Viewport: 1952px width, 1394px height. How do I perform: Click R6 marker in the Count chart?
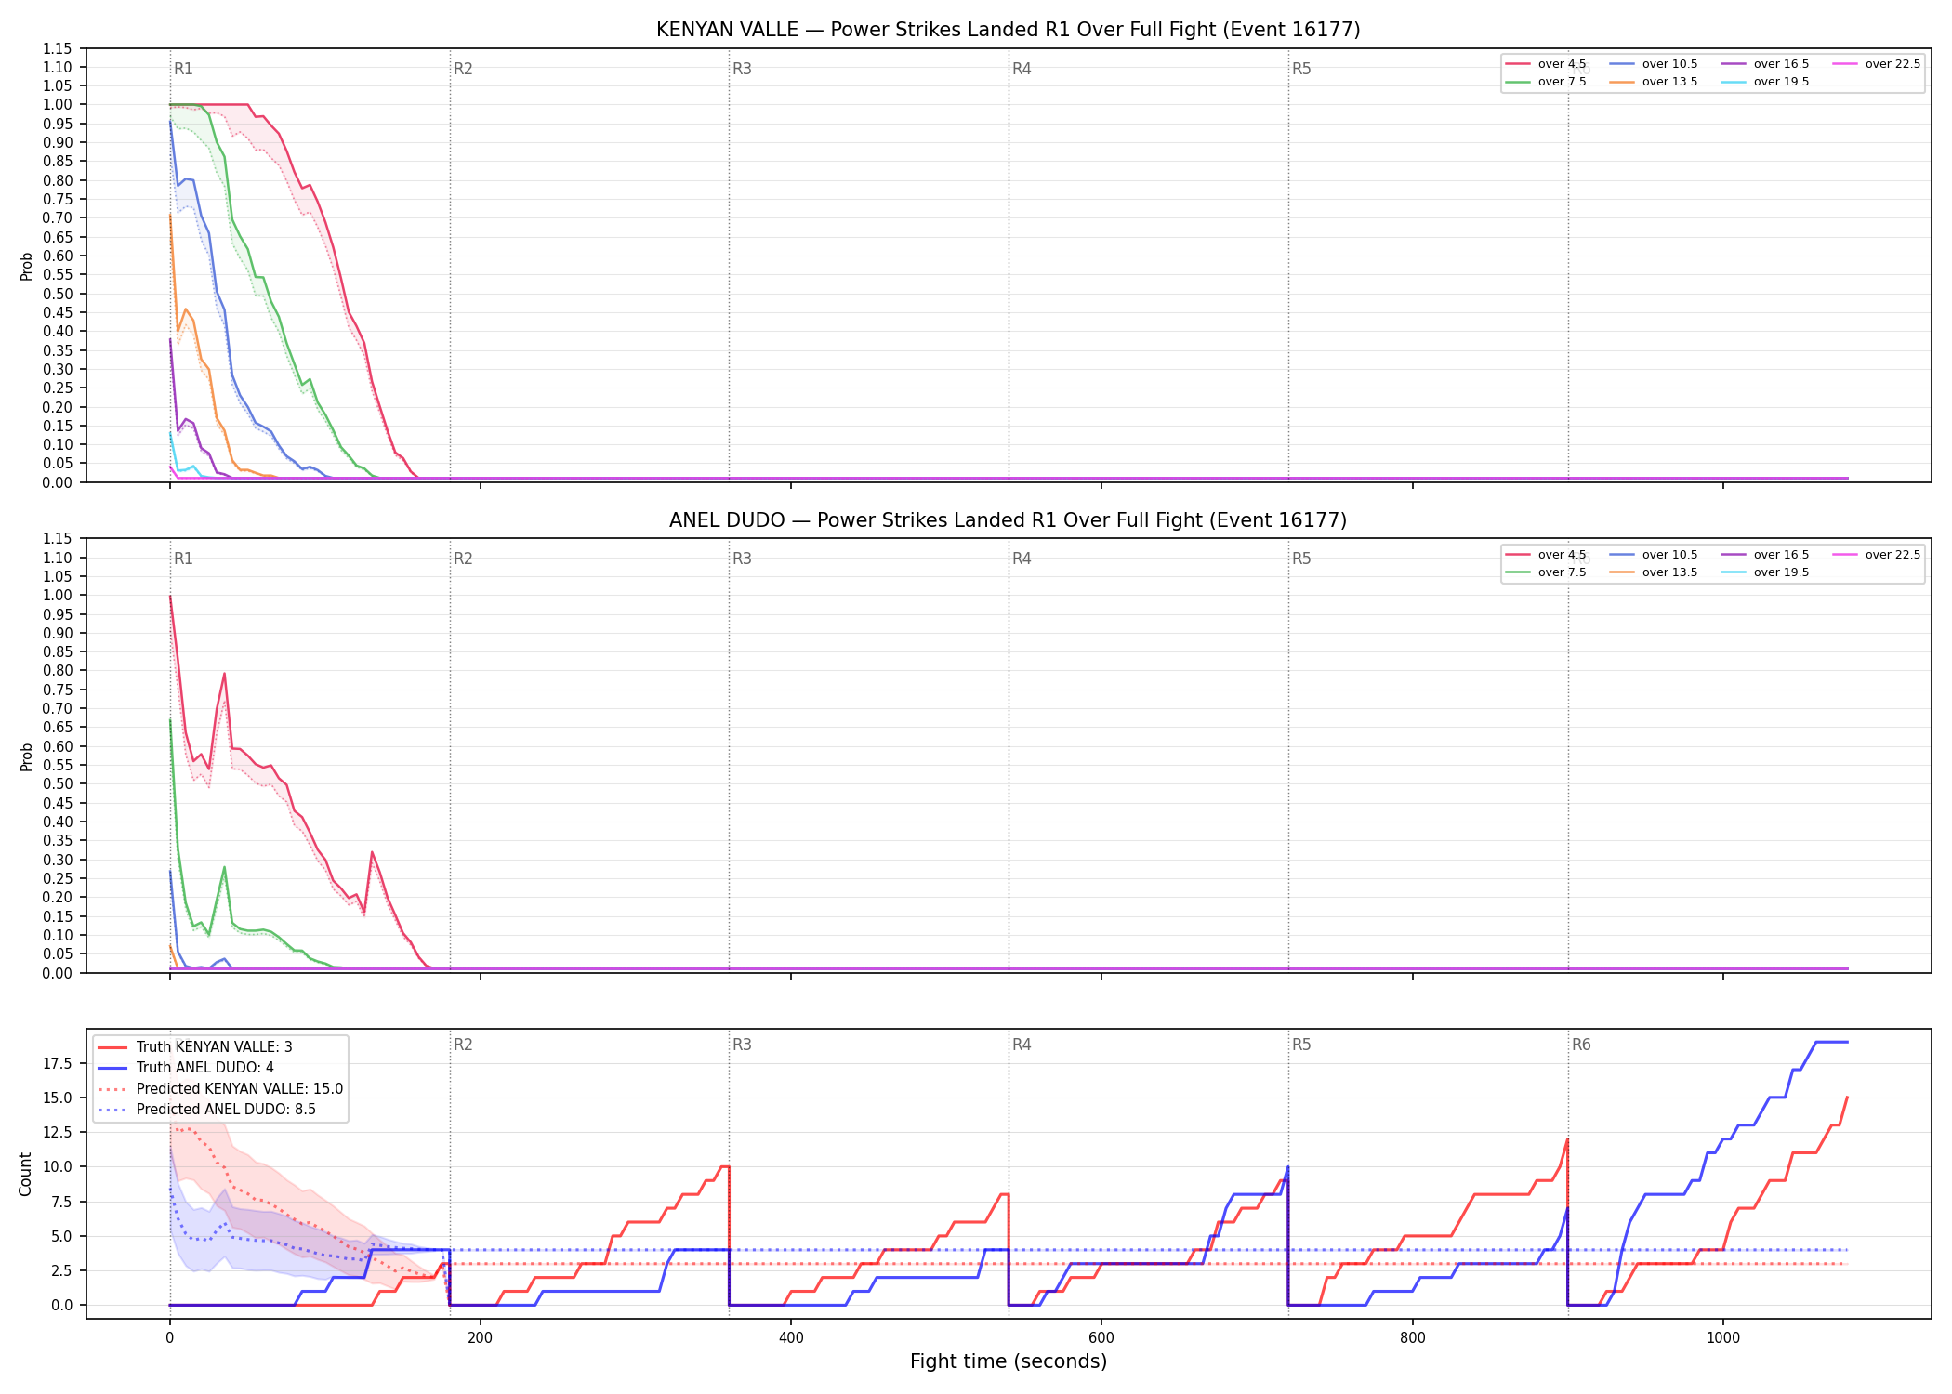pos(1581,1045)
